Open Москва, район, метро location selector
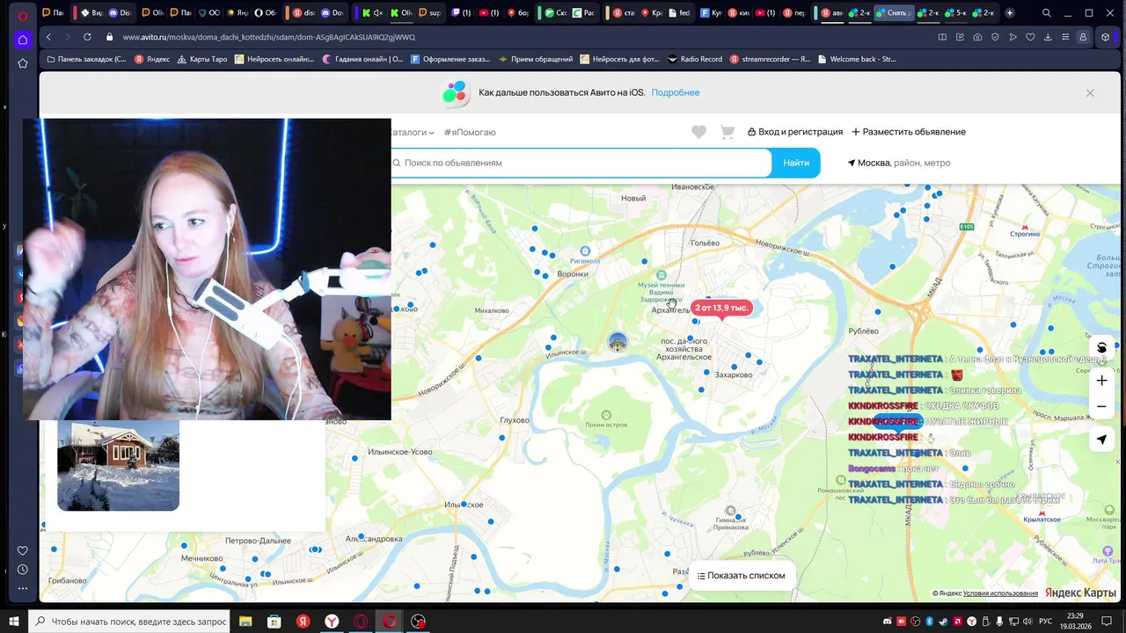Image resolution: width=1126 pixels, height=633 pixels. pyautogui.click(x=899, y=163)
